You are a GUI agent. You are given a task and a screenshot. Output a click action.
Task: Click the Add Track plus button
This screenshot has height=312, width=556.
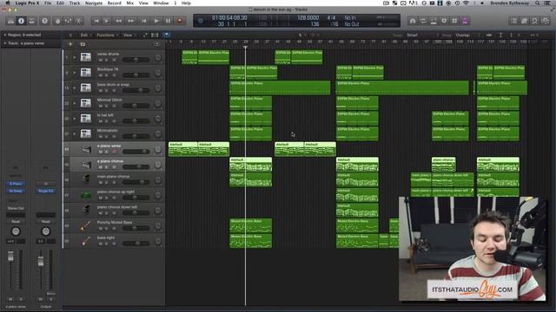click(x=70, y=44)
